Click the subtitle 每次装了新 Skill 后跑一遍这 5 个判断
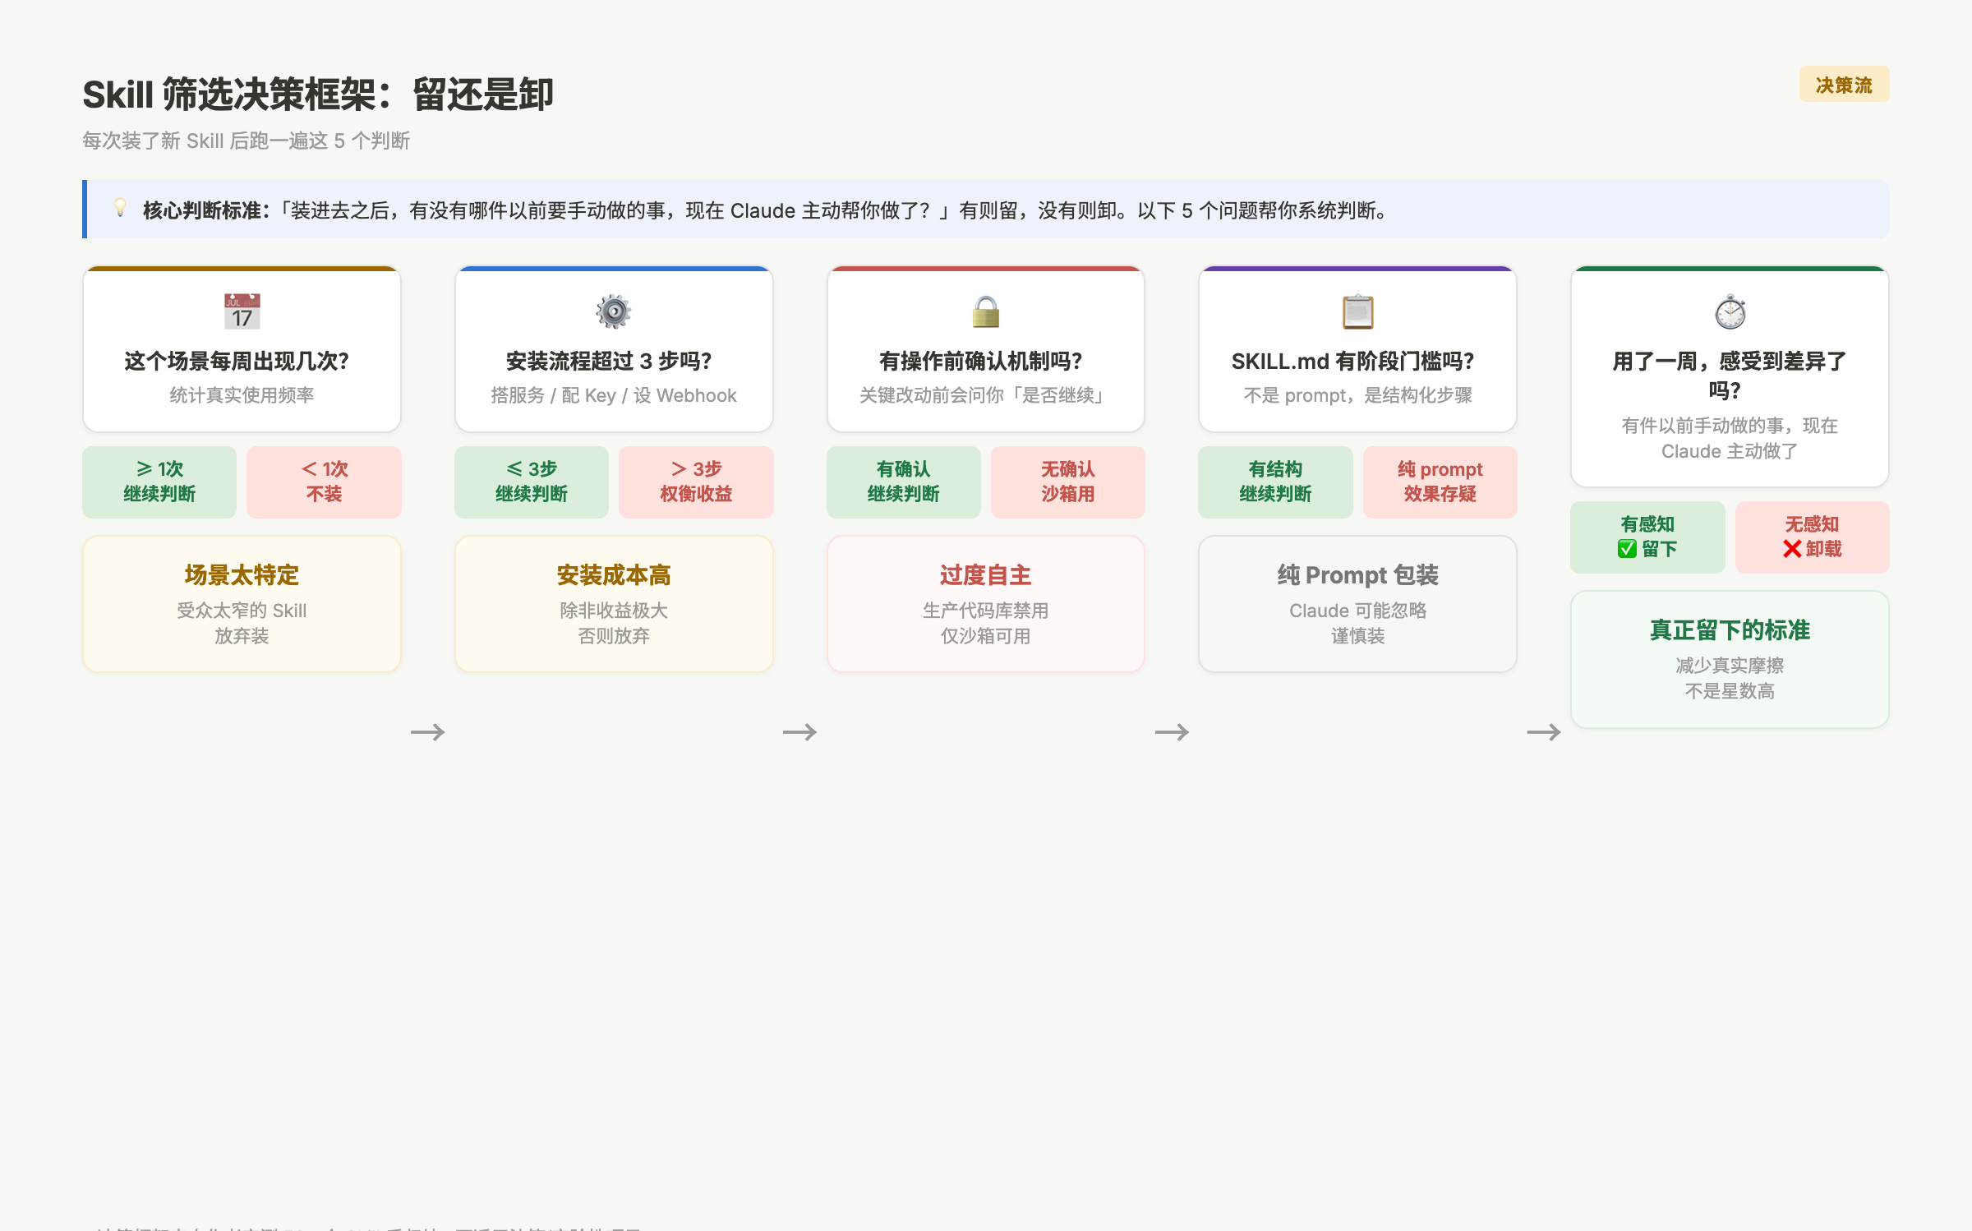 [246, 141]
